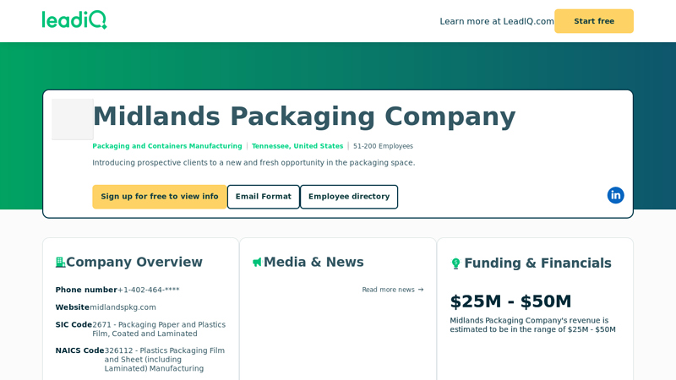Click the LeadIQ logo

coord(74,19)
